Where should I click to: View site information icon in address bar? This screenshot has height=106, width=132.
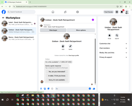click(x=14, y=7)
